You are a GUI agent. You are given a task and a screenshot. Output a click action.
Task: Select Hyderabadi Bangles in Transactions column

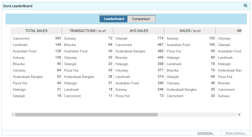click(x=79, y=77)
